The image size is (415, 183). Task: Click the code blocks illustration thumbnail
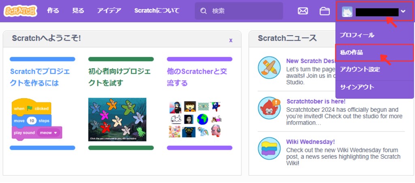(37, 119)
